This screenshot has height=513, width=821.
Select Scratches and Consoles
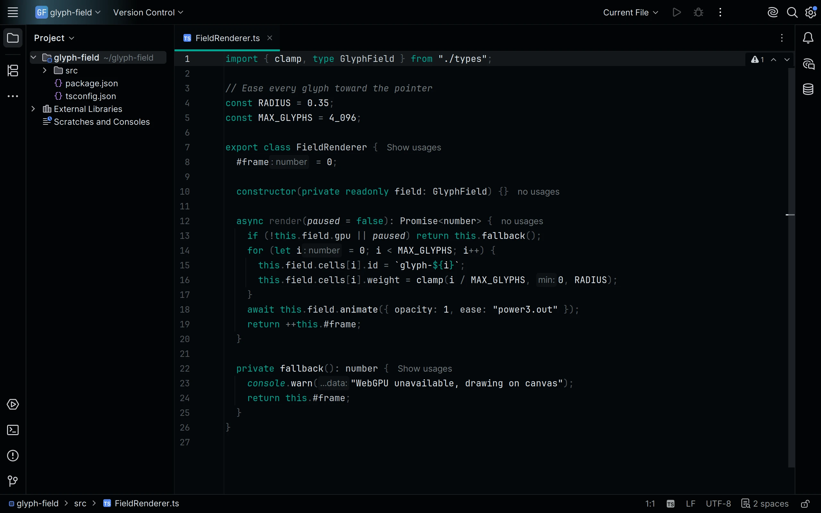tap(102, 122)
